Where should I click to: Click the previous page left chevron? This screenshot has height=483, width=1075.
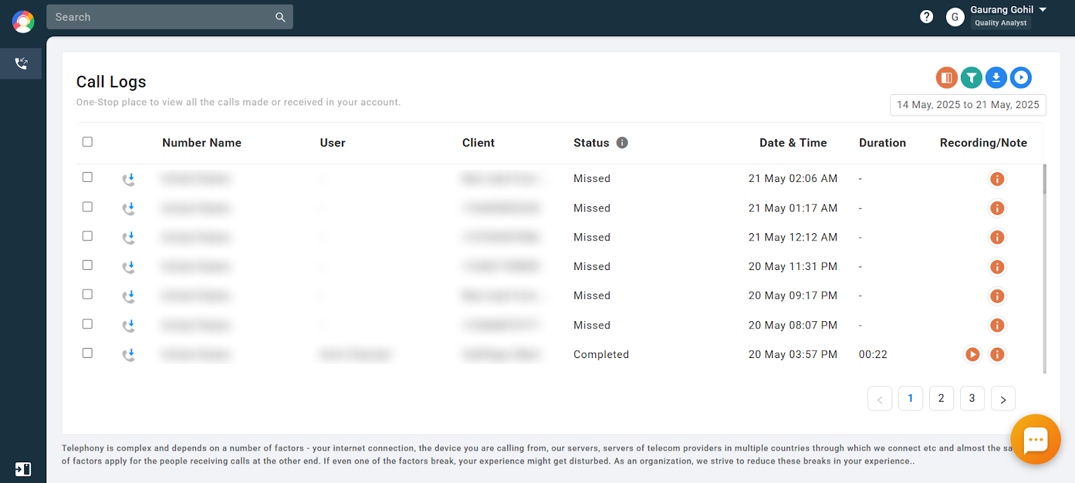click(880, 399)
